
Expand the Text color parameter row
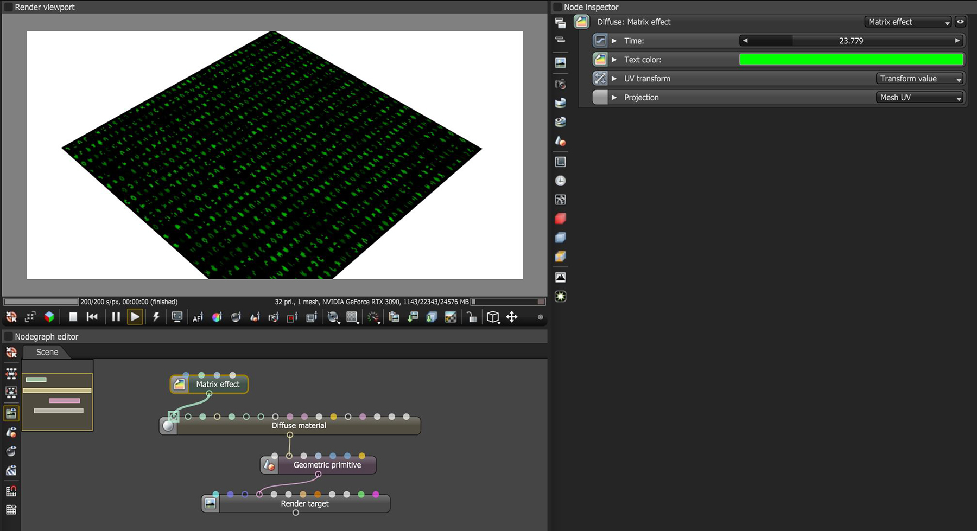614,60
